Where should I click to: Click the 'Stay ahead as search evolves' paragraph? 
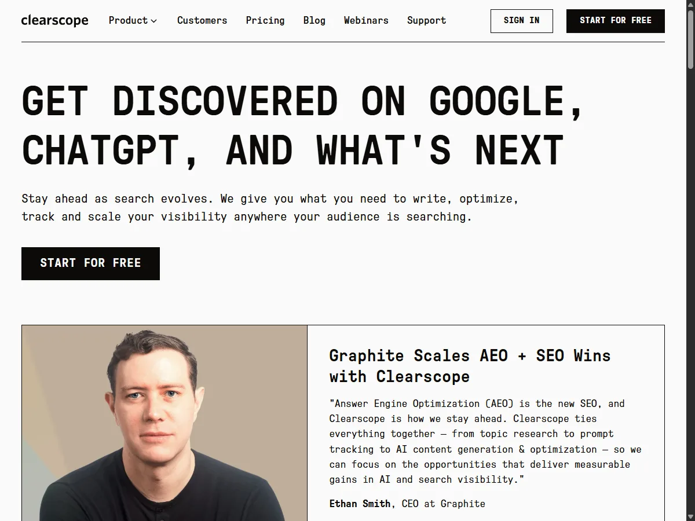click(270, 208)
